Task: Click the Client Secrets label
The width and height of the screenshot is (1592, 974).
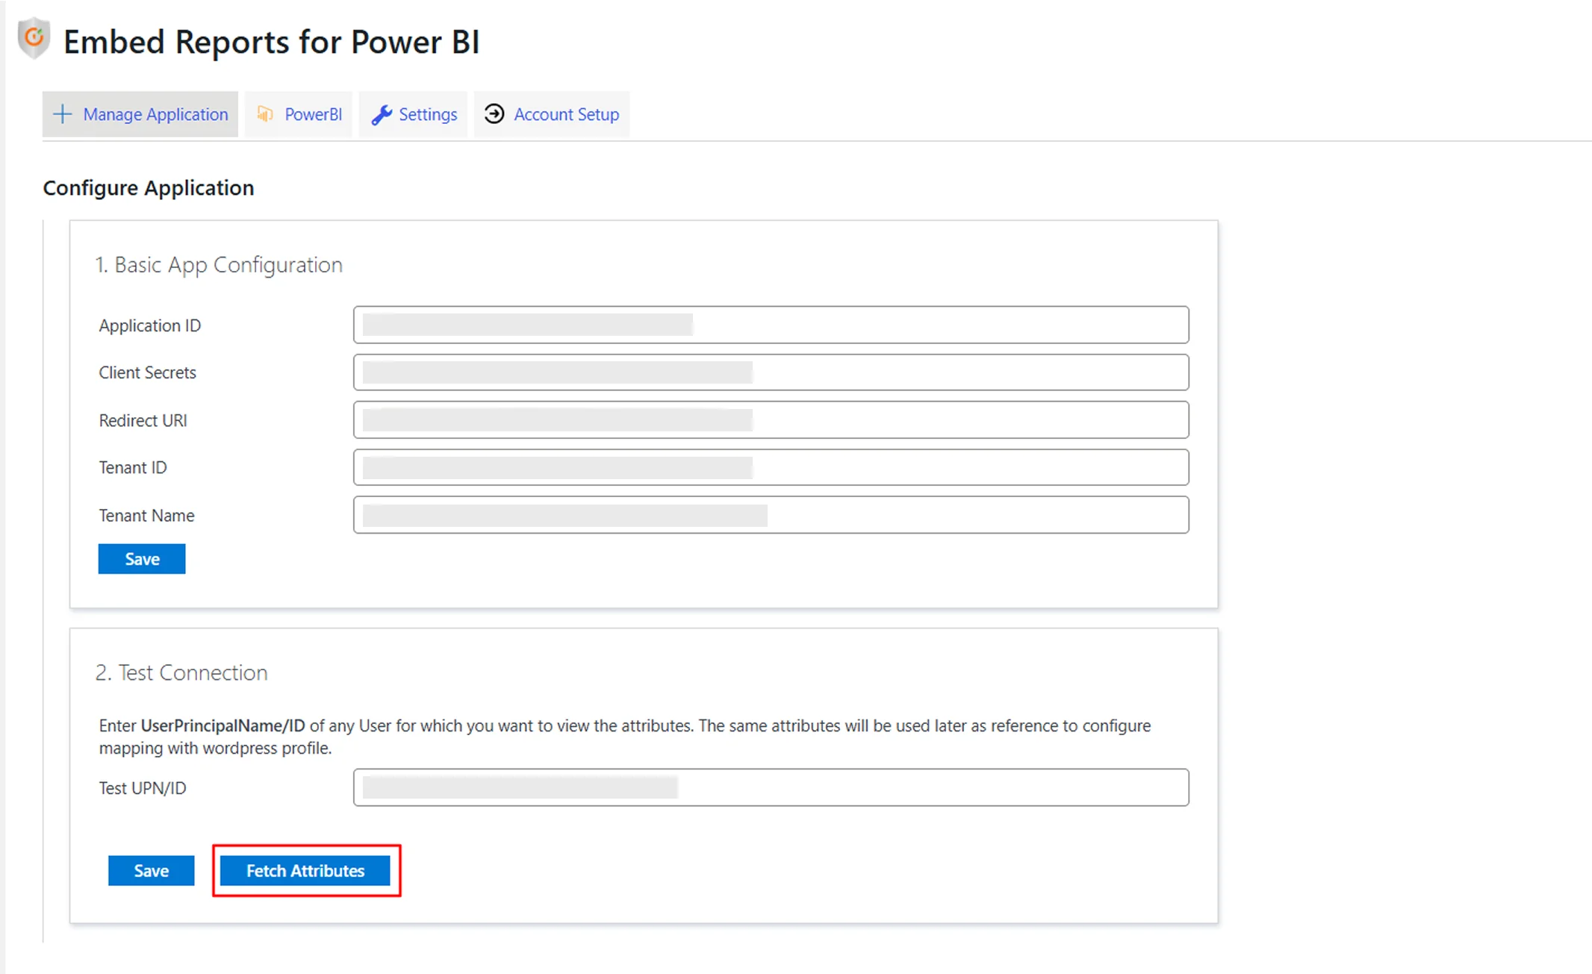Action: [x=148, y=373]
